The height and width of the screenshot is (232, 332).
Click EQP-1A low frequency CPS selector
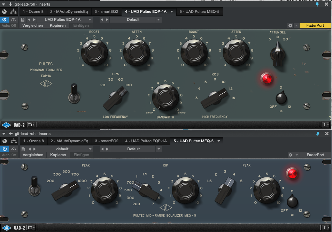click(116, 98)
